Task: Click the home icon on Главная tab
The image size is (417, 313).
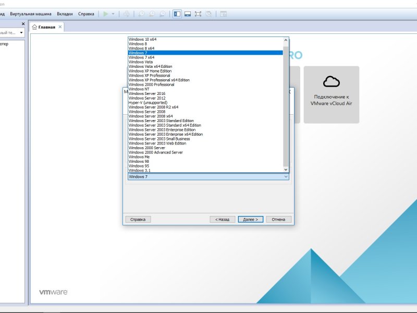Action: tap(34, 27)
